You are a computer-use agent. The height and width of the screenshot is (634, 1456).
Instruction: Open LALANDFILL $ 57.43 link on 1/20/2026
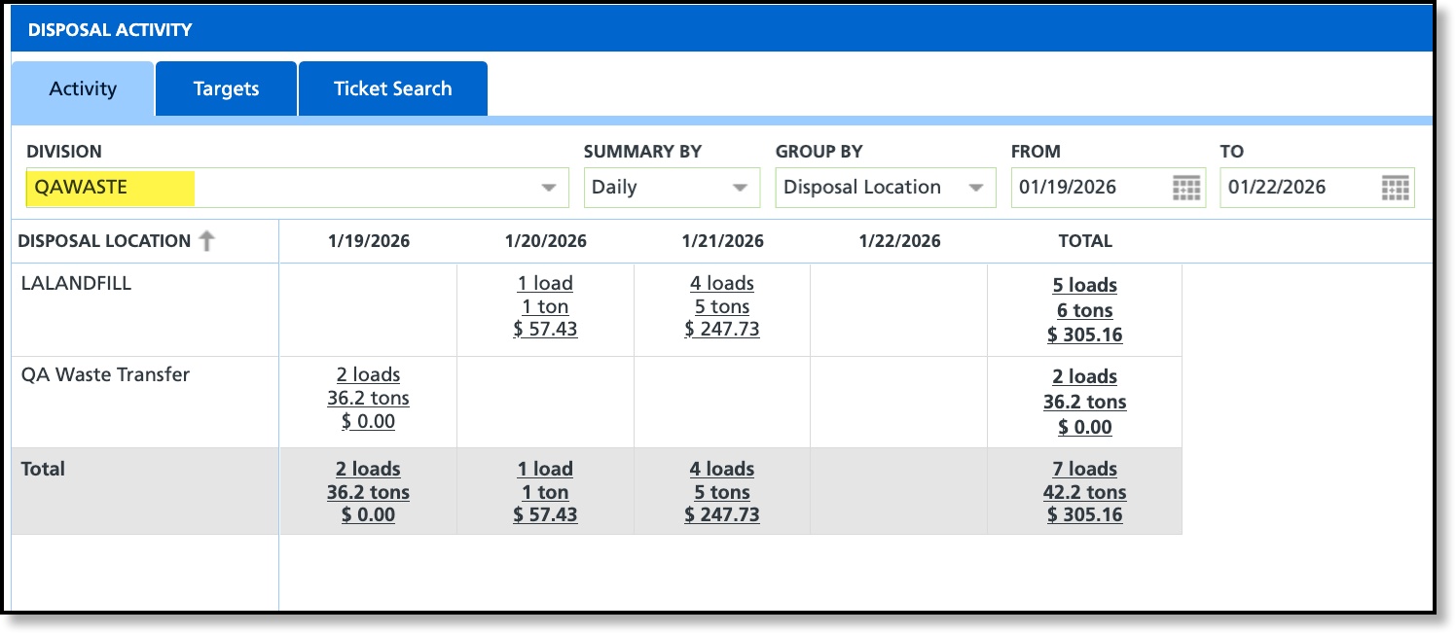[x=545, y=330]
